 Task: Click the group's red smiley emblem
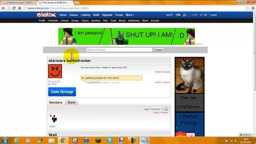coord(55,71)
